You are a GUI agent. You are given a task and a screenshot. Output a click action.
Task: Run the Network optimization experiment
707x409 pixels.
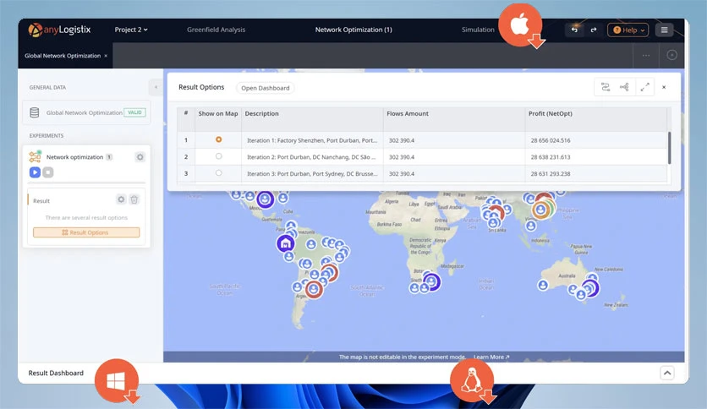pos(35,172)
